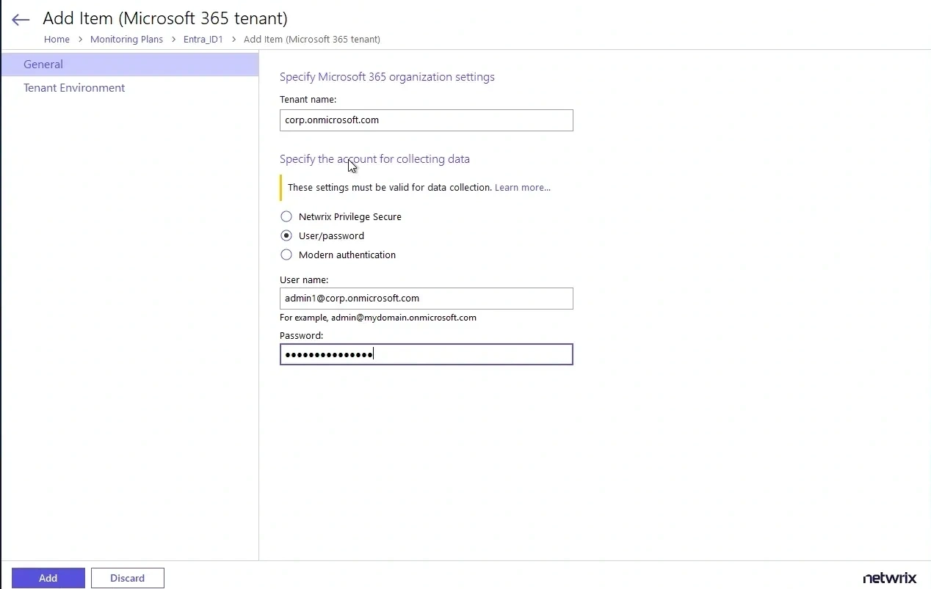This screenshot has width=931, height=589.
Task: Click the Netwrix logo
Action: point(890,578)
